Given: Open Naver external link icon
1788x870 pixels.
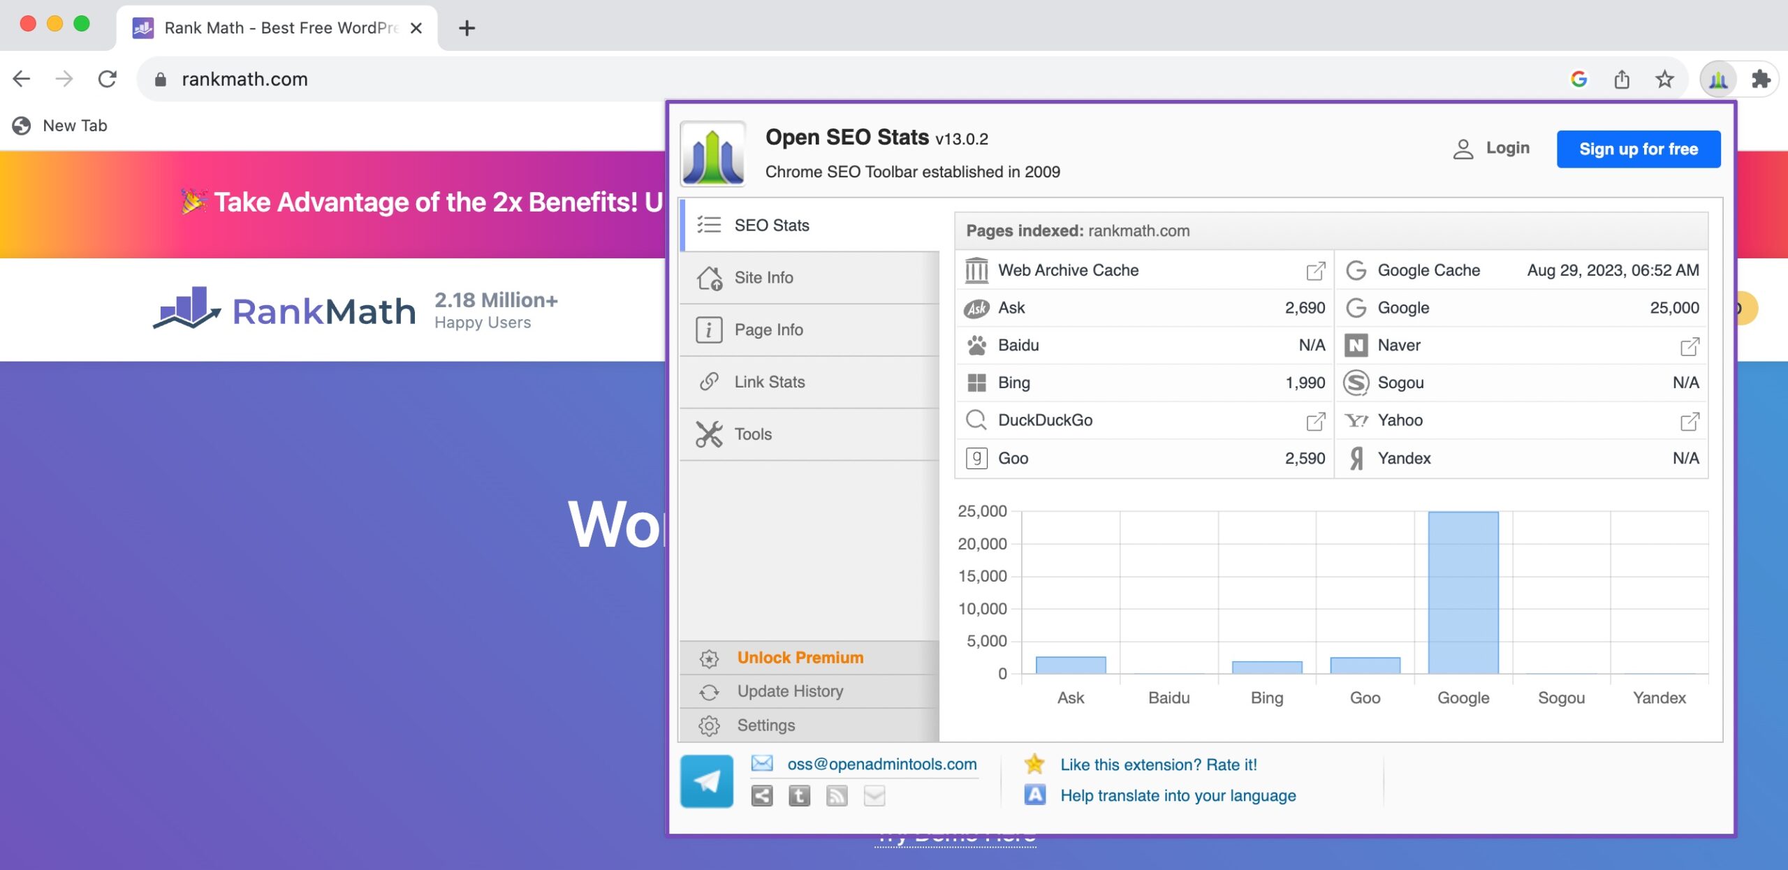Looking at the screenshot, I should tap(1690, 346).
